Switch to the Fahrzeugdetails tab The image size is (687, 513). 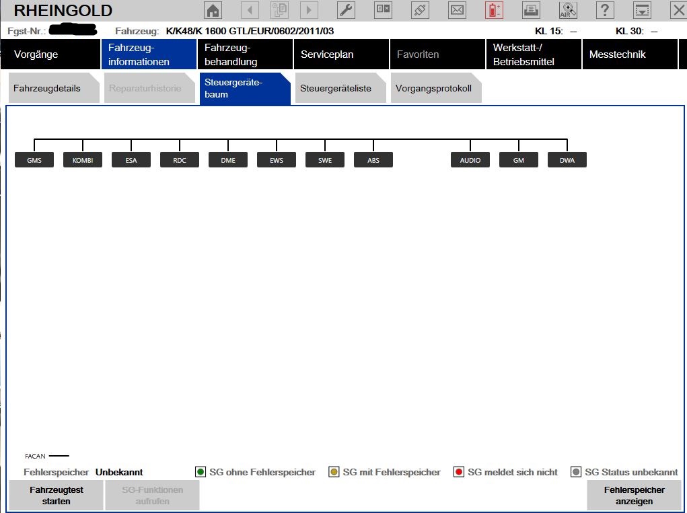click(x=52, y=89)
